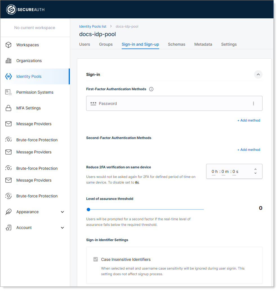Click the SecureAuth logo icon
This screenshot has width=278, height=291.
tap(11, 10)
